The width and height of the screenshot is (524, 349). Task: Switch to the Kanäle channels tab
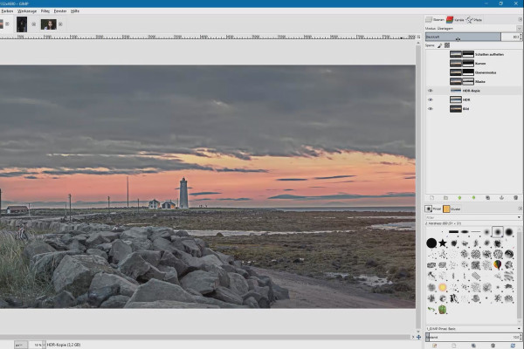pos(455,20)
